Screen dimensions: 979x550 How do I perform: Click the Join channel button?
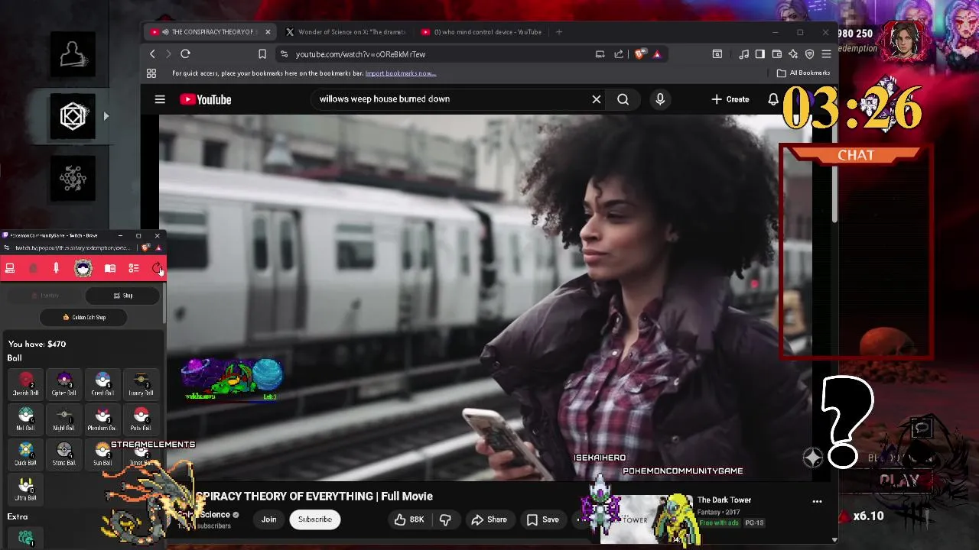(268, 519)
